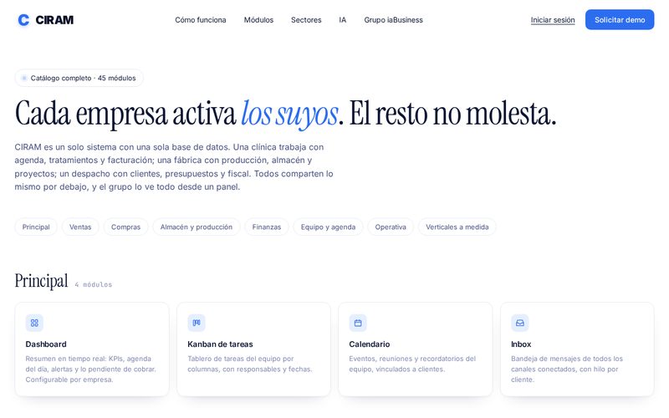Go to Sectores in the top navigation
The image size is (669, 418).
(306, 20)
